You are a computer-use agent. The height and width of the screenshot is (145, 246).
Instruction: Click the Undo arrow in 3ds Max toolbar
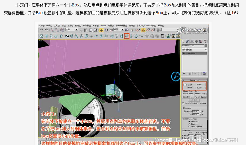click(42, 30)
